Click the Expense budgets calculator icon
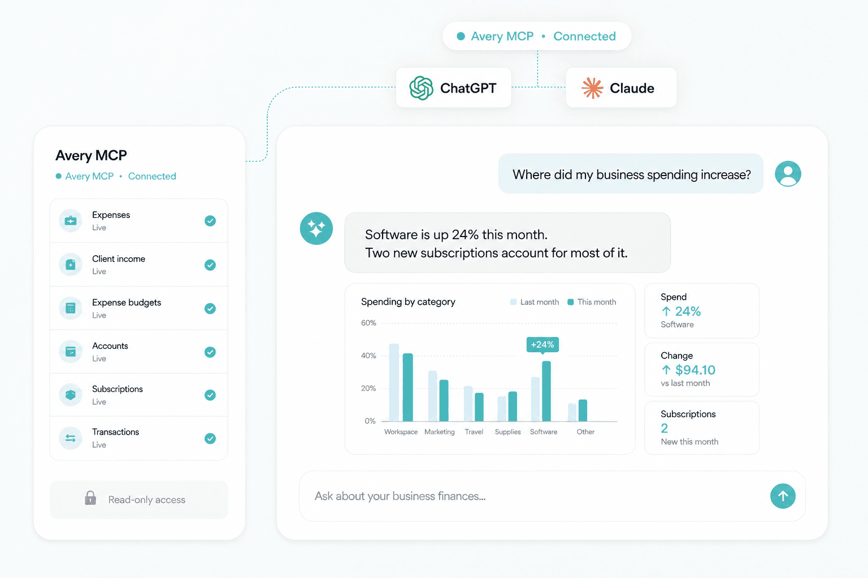Screen dimensions: 868x578 click(71, 308)
